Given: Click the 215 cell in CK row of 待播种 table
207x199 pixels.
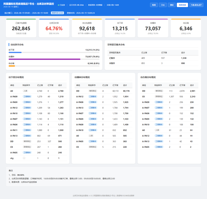Looking at the screenshot, I should (114, 147).
